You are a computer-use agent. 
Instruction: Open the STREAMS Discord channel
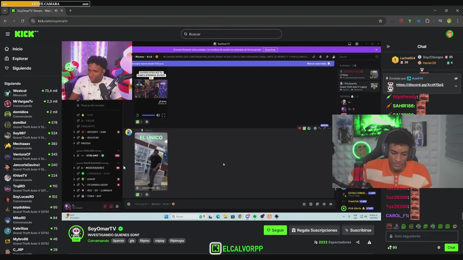[97, 156]
